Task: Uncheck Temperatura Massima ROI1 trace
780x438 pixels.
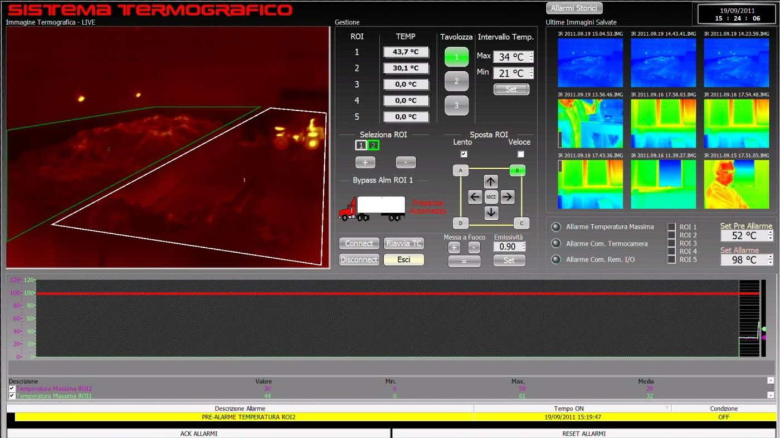Action: [12, 396]
